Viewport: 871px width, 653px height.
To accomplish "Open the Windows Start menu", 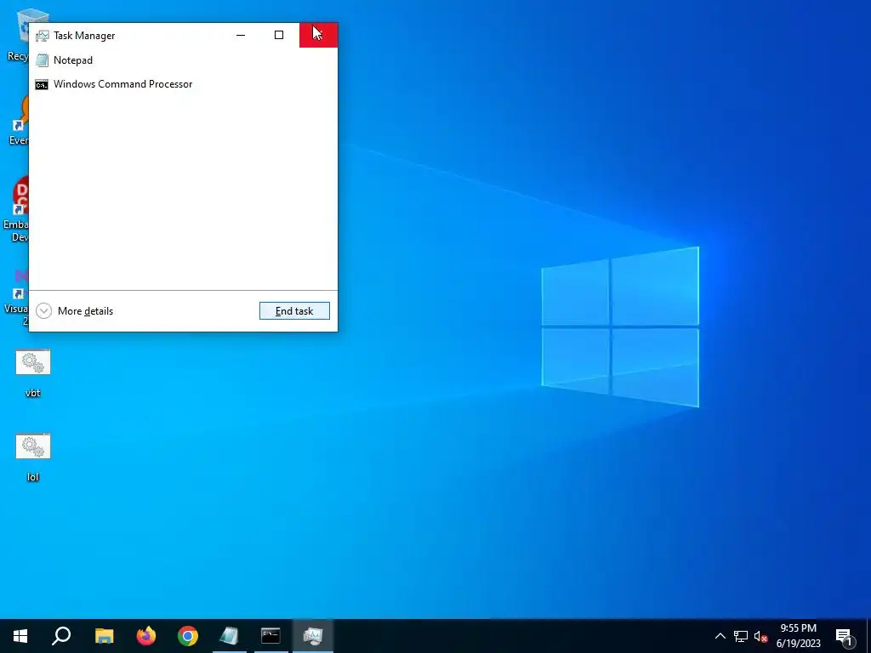I will tap(20, 636).
